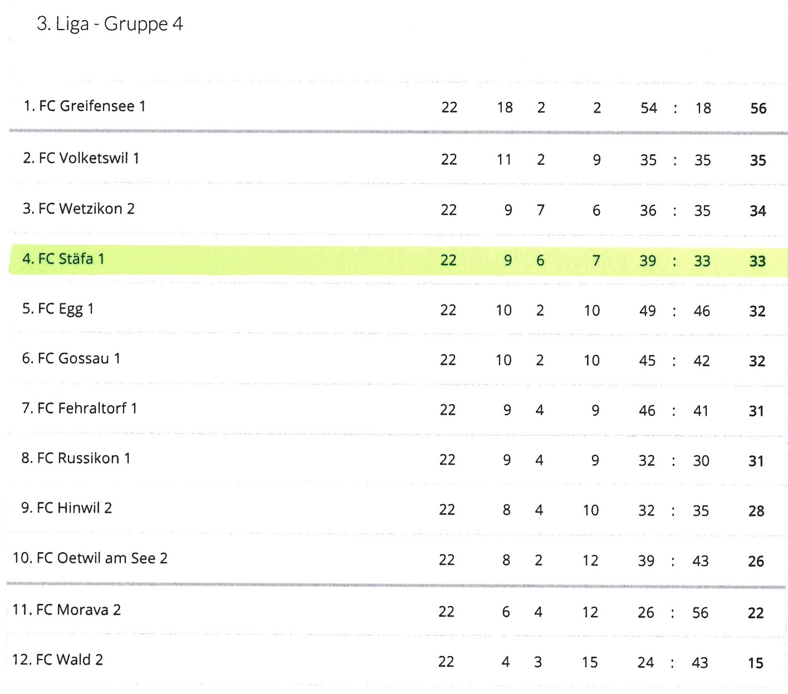
Task: Click FC Stäfa's 33 points total
Action: 757,261
